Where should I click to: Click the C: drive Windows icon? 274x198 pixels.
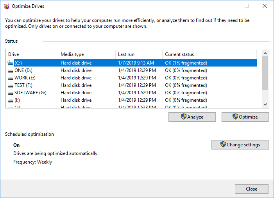[x=11, y=63]
